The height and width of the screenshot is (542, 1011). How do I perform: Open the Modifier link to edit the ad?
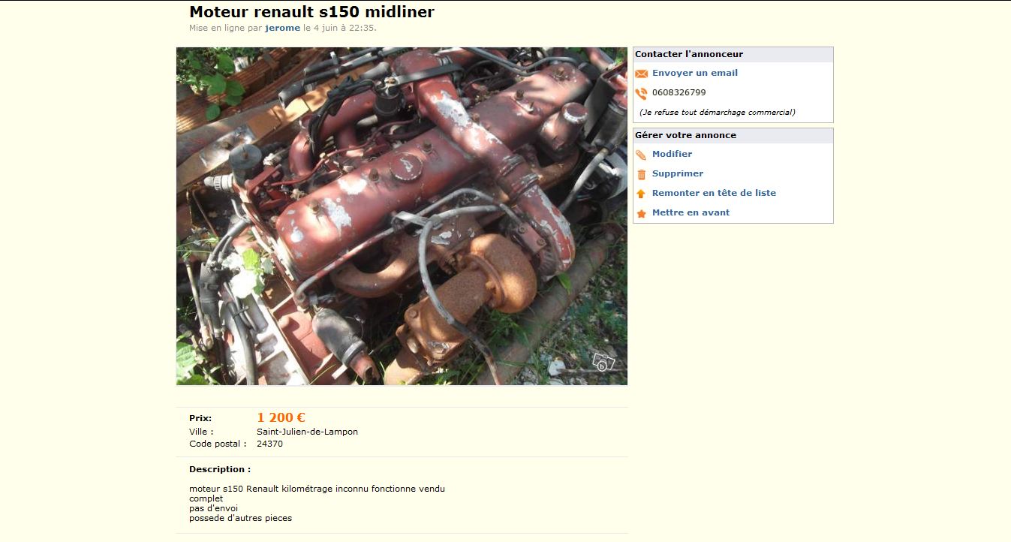pyautogui.click(x=672, y=154)
